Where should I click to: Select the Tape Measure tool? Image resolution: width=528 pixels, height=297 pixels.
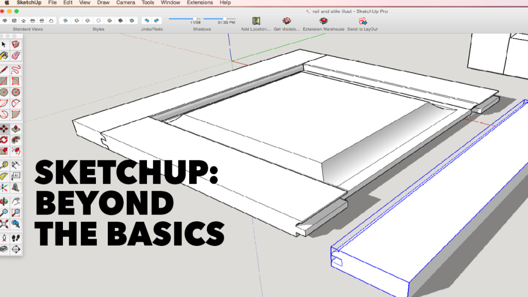4,165
